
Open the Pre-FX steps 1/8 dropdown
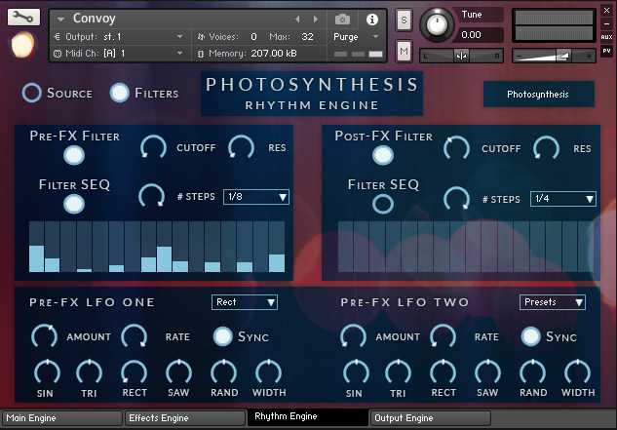point(256,197)
